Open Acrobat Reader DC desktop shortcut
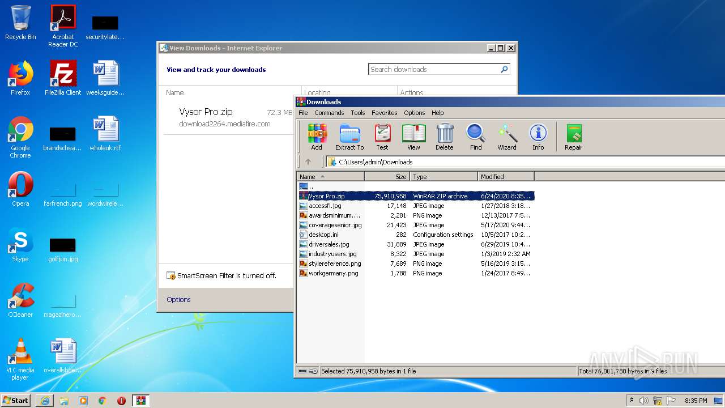Image resolution: width=725 pixels, height=408 pixels. coord(63,26)
